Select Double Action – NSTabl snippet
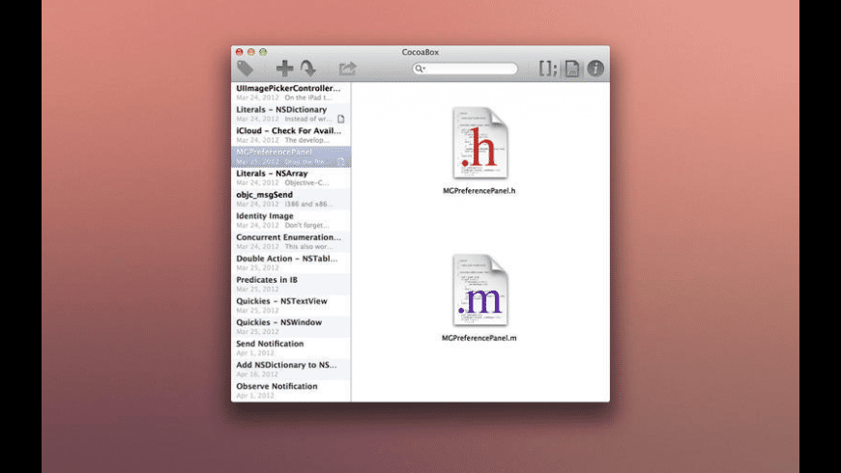The height and width of the screenshot is (473, 841). (291, 263)
